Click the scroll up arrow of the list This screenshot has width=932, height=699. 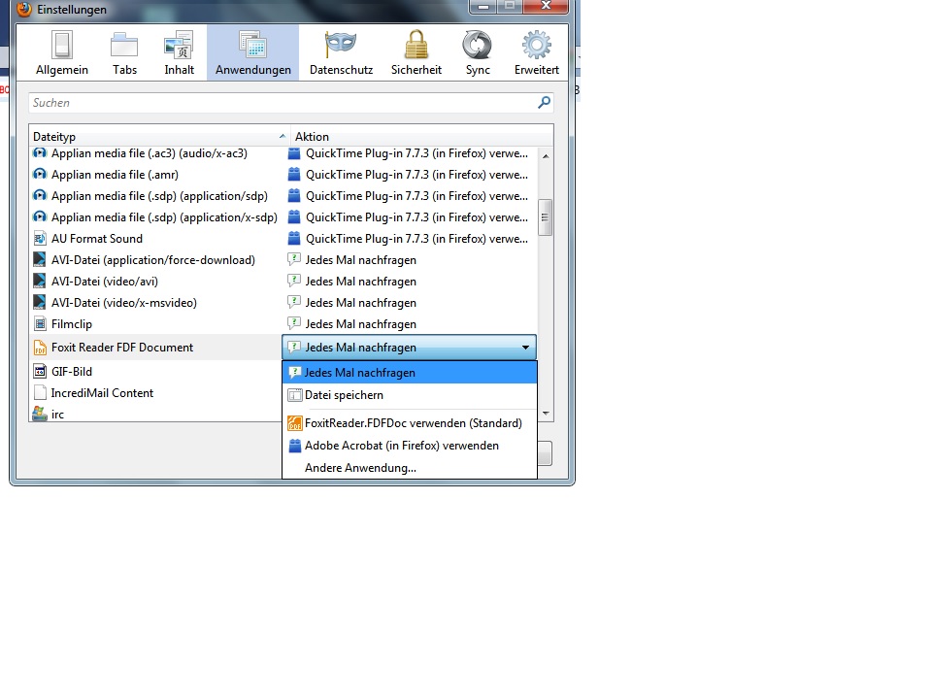pyautogui.click(x=546, y=156)
